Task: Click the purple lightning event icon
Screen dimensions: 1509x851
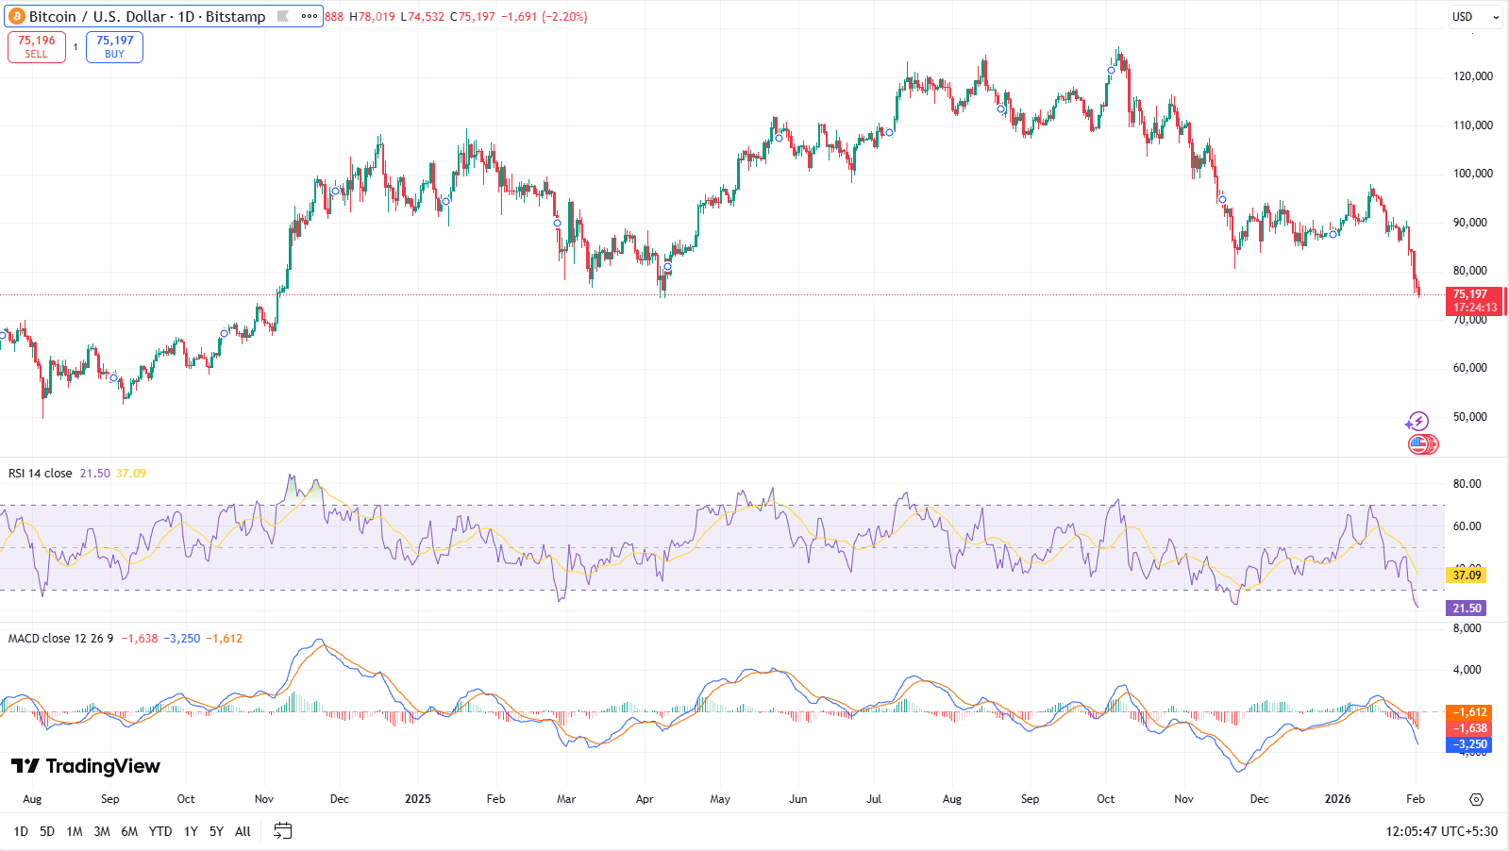Action: (1417, 422)
